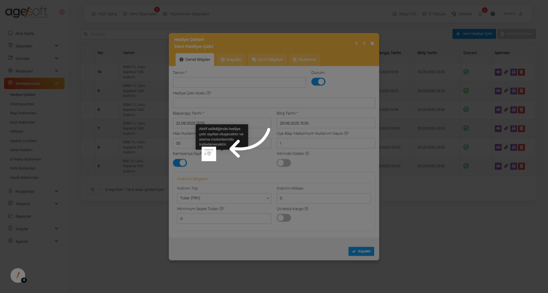Toggle the Kampanya Sayfası switch
Screen dimensions: 548x293
tap(180, 163)
